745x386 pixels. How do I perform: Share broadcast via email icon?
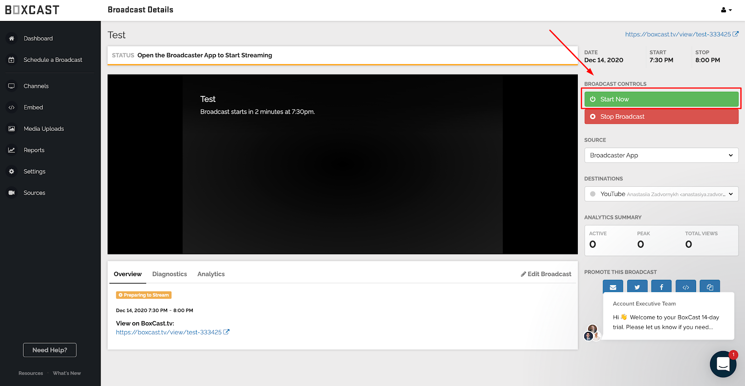coord(613,286)
